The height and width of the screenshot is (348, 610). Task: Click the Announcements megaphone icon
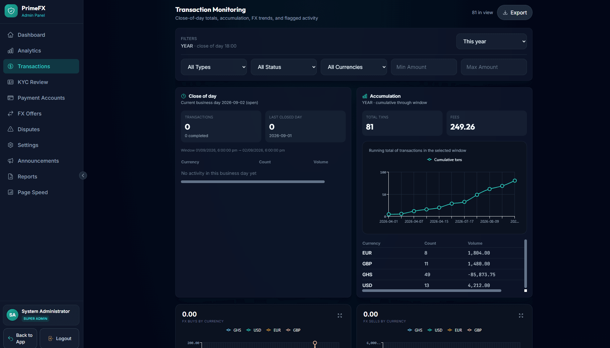click(x=11, y=161)
